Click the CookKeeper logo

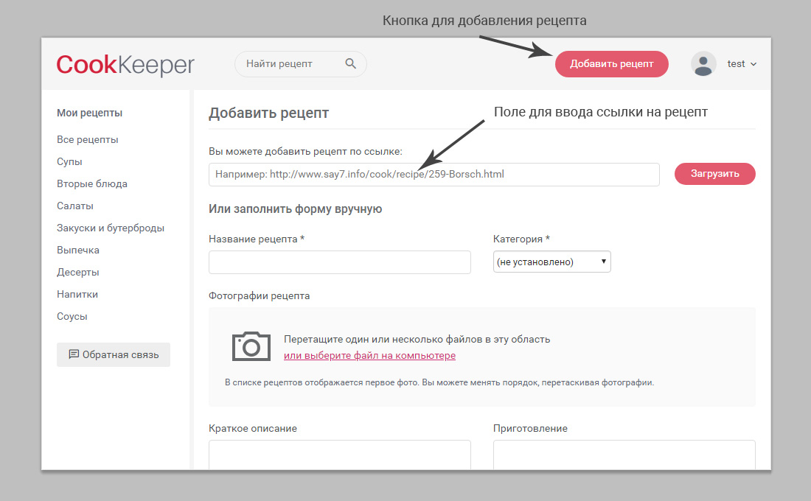125,65
